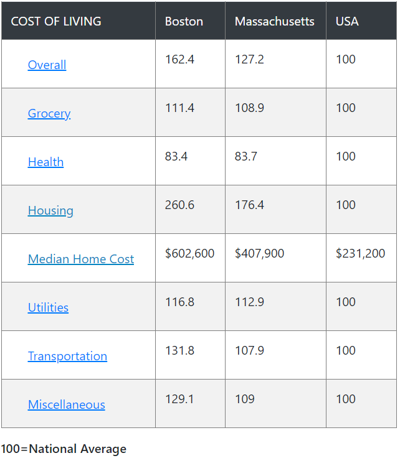
Task: Open the Transportation link
Action: pos(67,357)
